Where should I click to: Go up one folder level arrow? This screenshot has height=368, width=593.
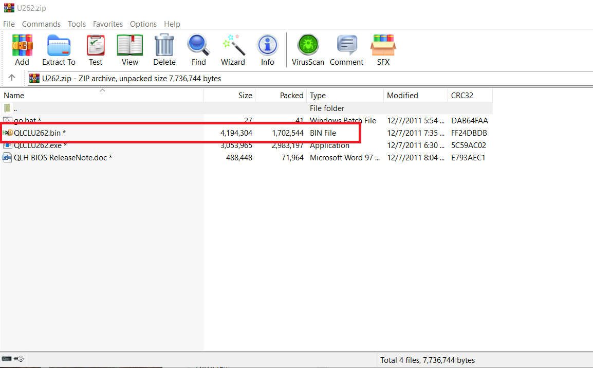[12, 78]
